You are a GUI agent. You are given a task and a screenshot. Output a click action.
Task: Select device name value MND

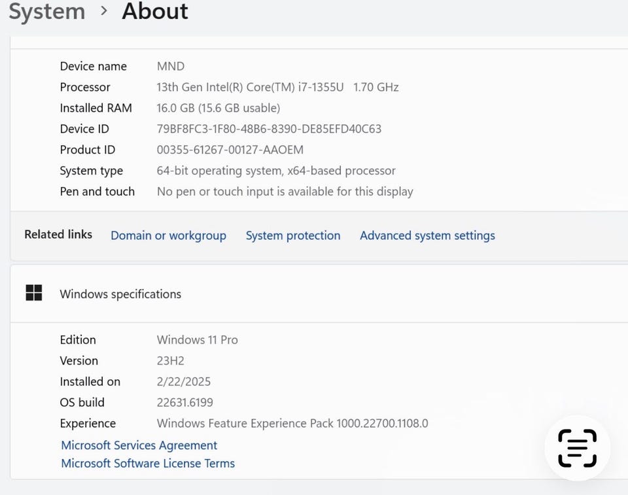(x=171, y=66)
